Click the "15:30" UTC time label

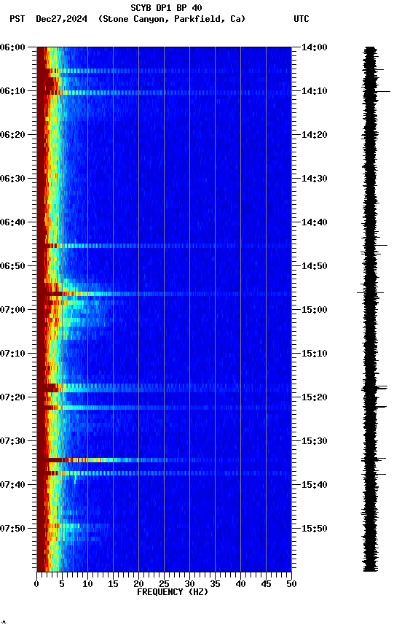click(x=315, y=441)
